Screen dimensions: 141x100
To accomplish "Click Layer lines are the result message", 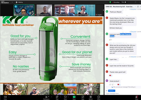I will click(x=122, y=66).
